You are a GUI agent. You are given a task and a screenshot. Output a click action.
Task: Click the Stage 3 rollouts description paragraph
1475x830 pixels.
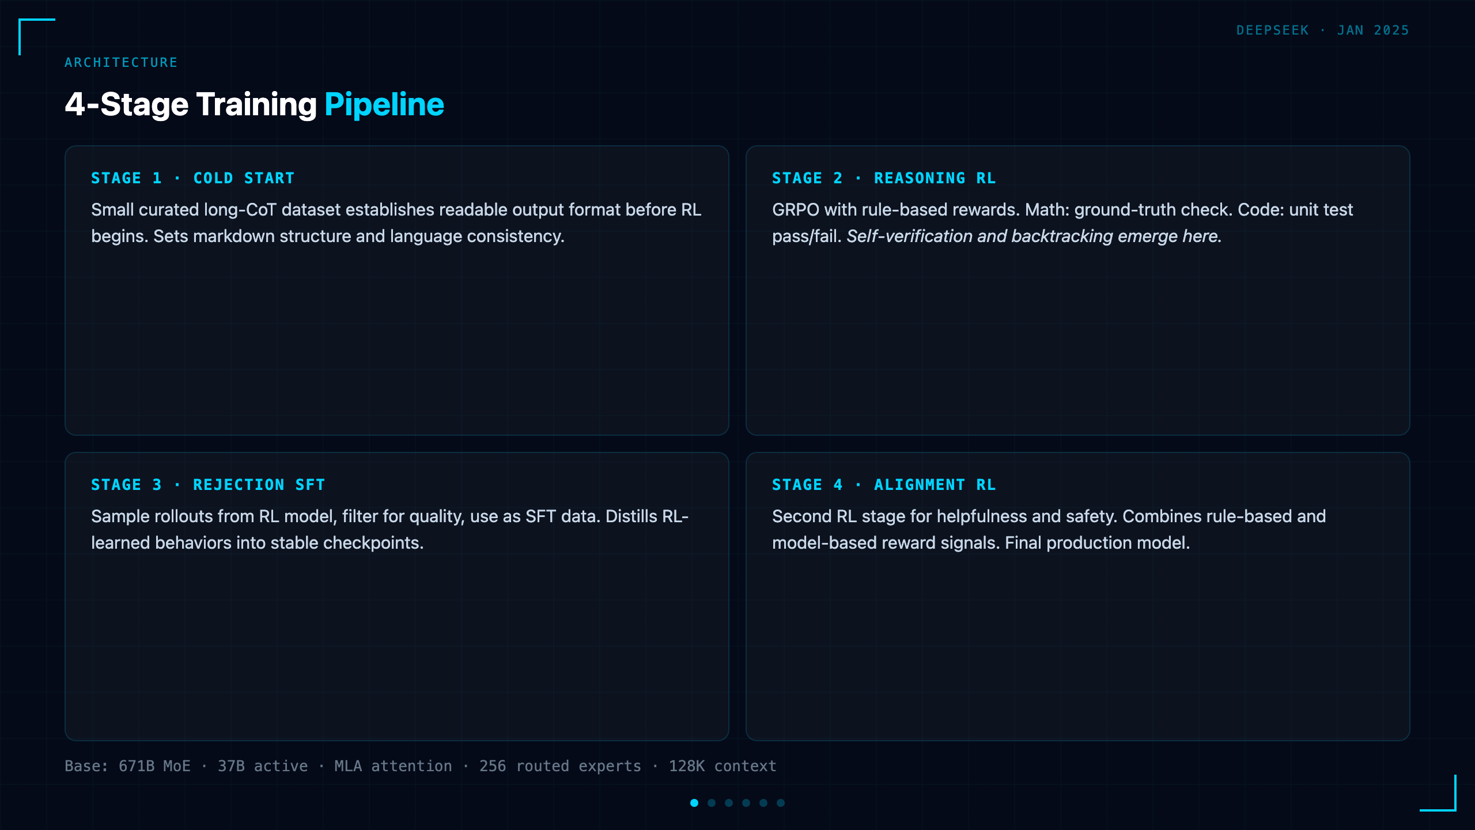point(390,529)
